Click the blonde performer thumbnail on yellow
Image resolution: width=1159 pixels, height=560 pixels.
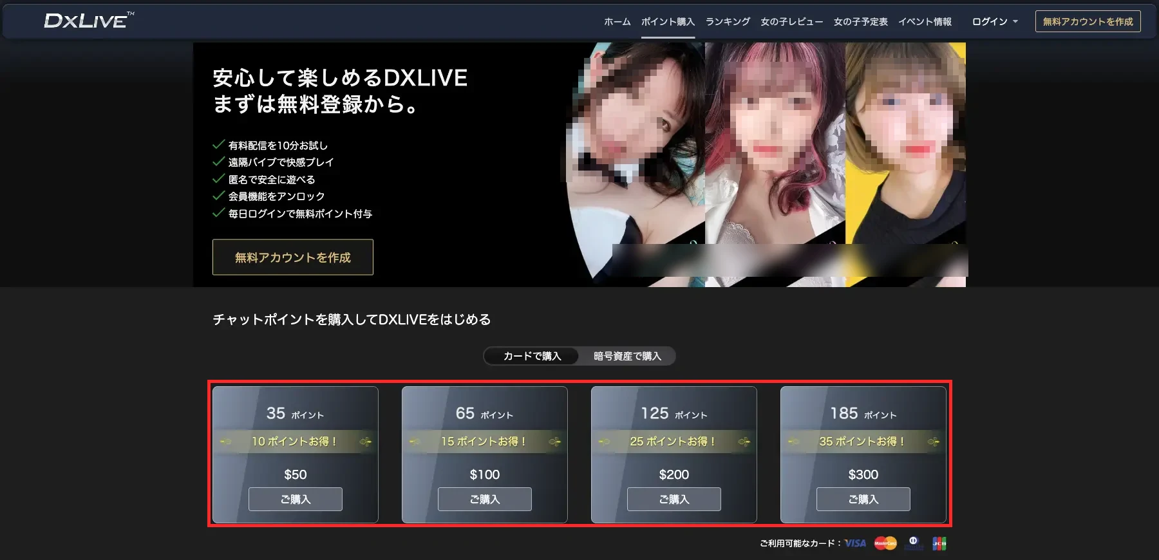905,164
